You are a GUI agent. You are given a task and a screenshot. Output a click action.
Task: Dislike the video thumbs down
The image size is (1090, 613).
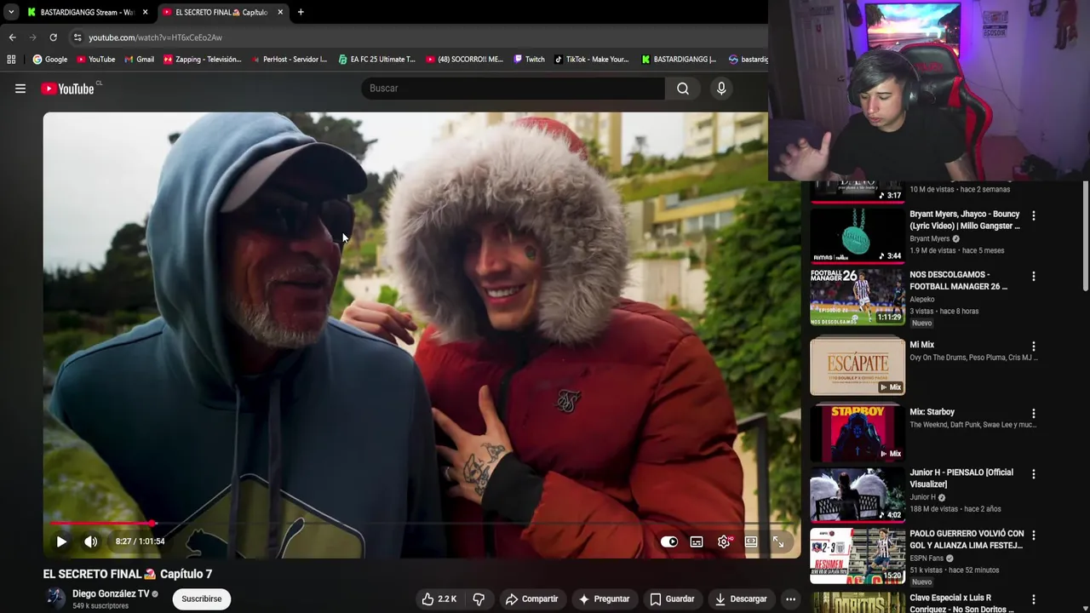click(x=479, y=599)
